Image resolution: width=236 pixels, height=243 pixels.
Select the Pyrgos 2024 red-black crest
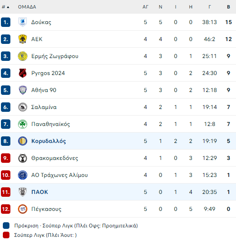tap(23, 73)
